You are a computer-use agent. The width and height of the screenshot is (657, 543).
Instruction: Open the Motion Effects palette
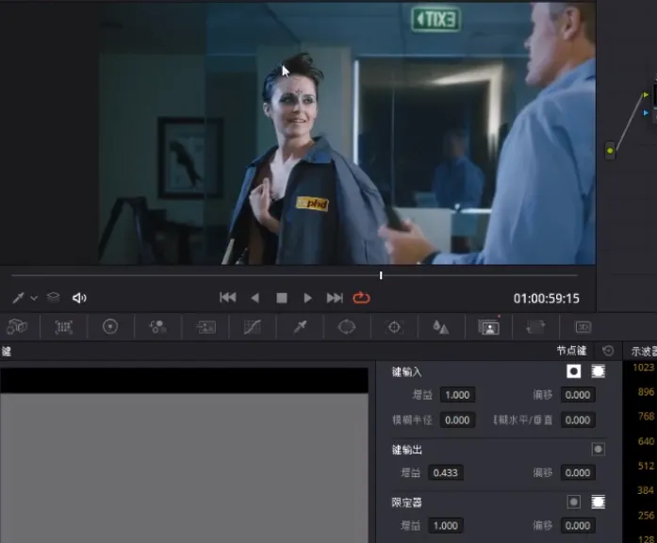[x=205, y=327]
